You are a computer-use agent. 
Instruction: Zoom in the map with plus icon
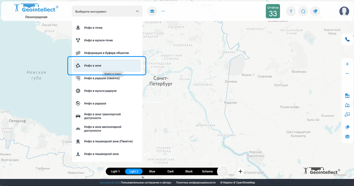[x=347, y=64]
